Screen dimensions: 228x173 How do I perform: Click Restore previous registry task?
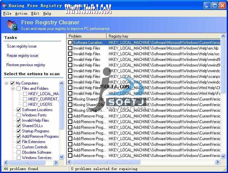[26, 65]
